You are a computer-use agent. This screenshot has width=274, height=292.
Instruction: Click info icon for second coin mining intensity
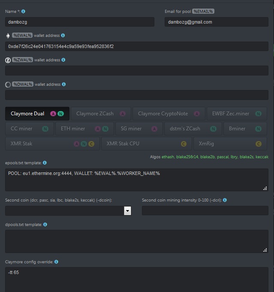(x=225, y=200)
